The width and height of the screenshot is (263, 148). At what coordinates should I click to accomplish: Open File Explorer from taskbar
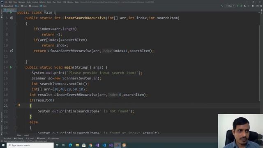click(x=77, y=145)
